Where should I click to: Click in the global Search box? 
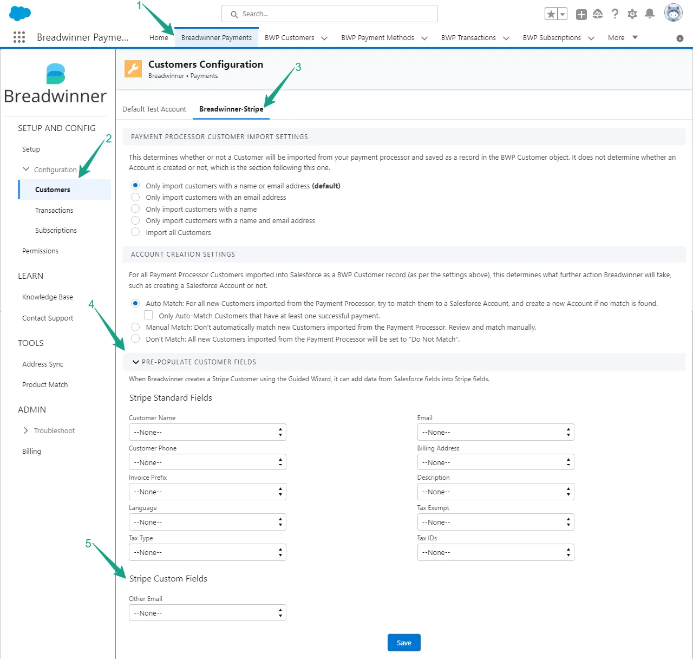click(329, 14)
